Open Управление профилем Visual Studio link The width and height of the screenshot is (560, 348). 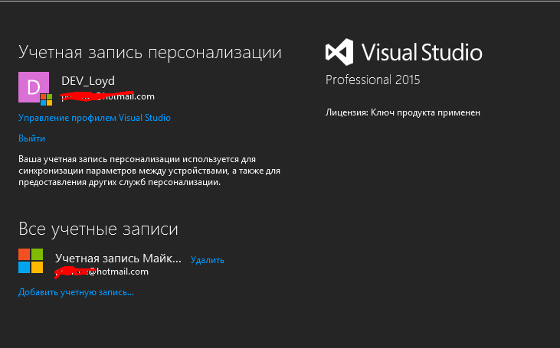click(94, 118)
